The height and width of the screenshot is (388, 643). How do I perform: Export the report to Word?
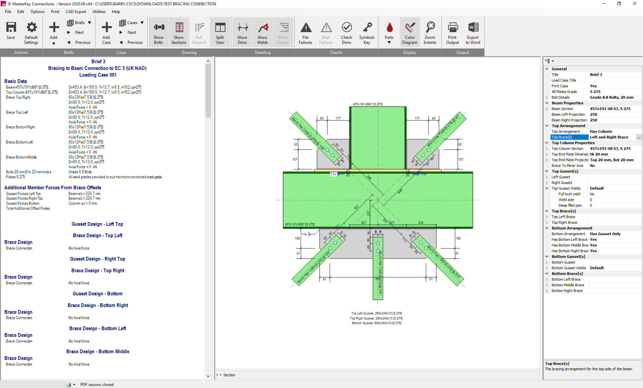473,32
